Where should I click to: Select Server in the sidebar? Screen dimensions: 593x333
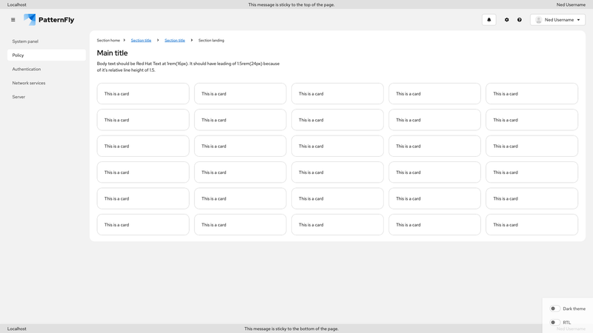click(x=19, y=97)
